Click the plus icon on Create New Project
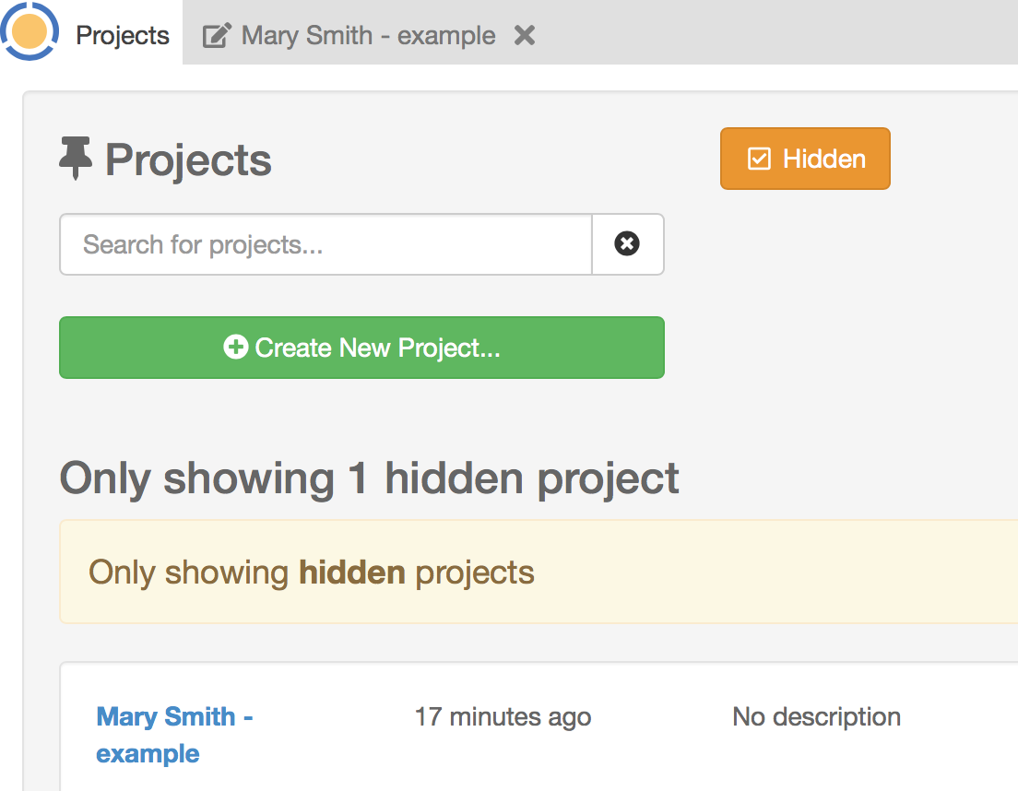 (x=236, y=348)
